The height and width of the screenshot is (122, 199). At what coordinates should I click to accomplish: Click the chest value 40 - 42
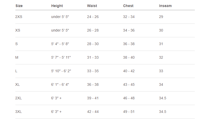coord(129,71)
